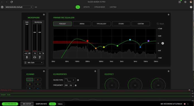Choose the Studio EQ preset
This screenshot has height=106, width=194.
(121, 24)
